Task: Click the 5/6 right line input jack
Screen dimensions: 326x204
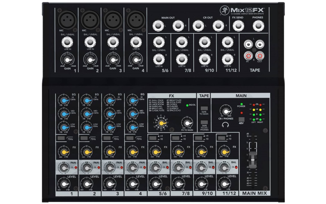Action: coord(159,59)
